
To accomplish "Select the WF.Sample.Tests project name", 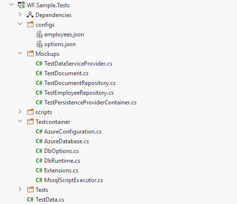I will (x=48, y=5).
